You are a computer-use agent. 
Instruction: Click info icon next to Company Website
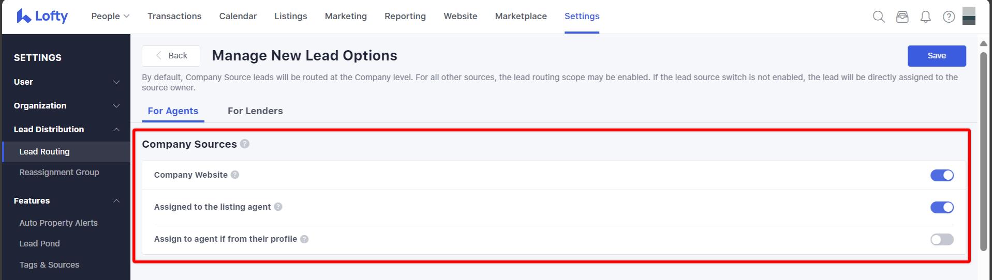[x=235, y=175]
